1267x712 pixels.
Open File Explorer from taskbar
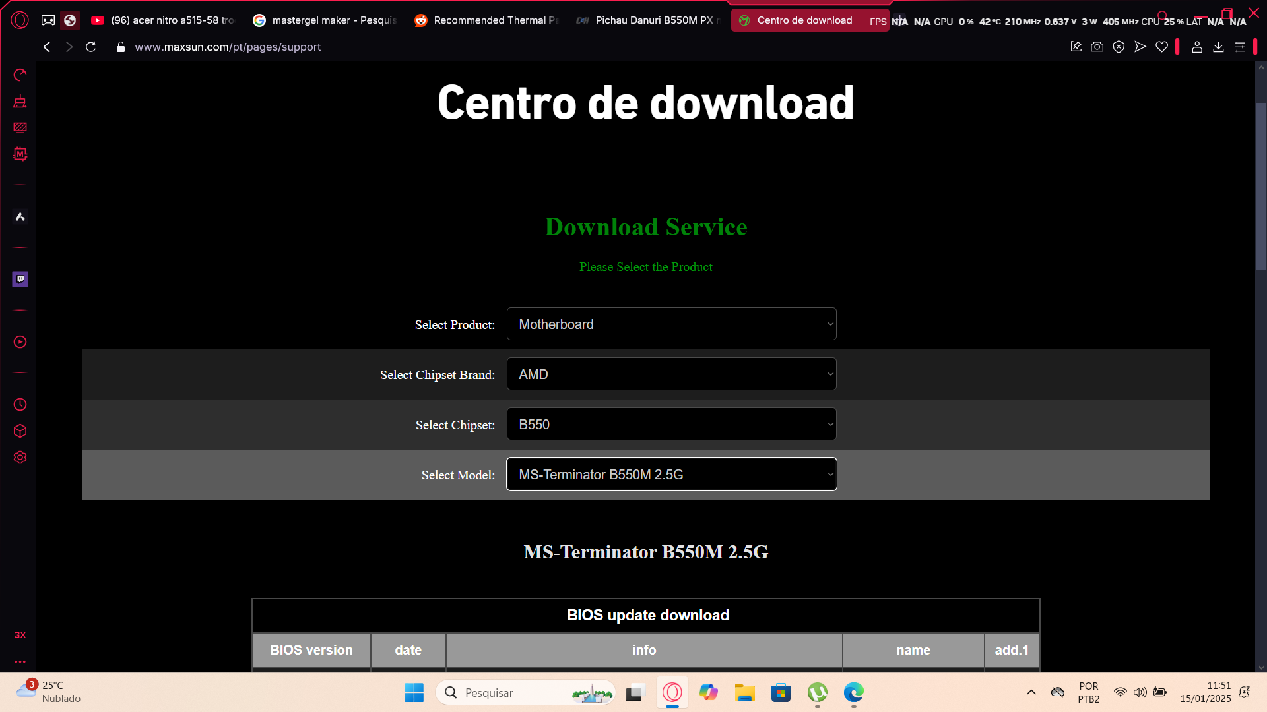[x=745, y=692]
